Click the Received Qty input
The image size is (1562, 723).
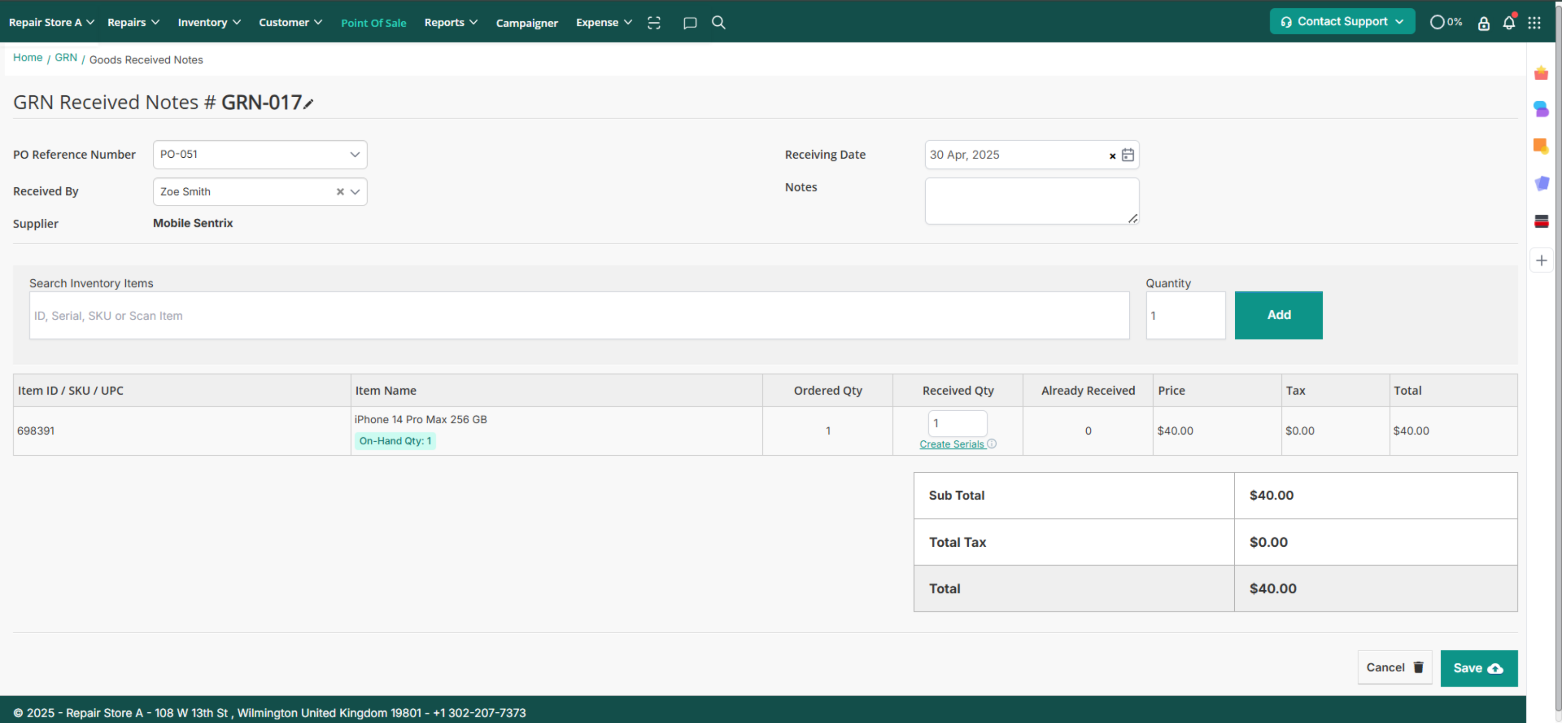point(958,423)
